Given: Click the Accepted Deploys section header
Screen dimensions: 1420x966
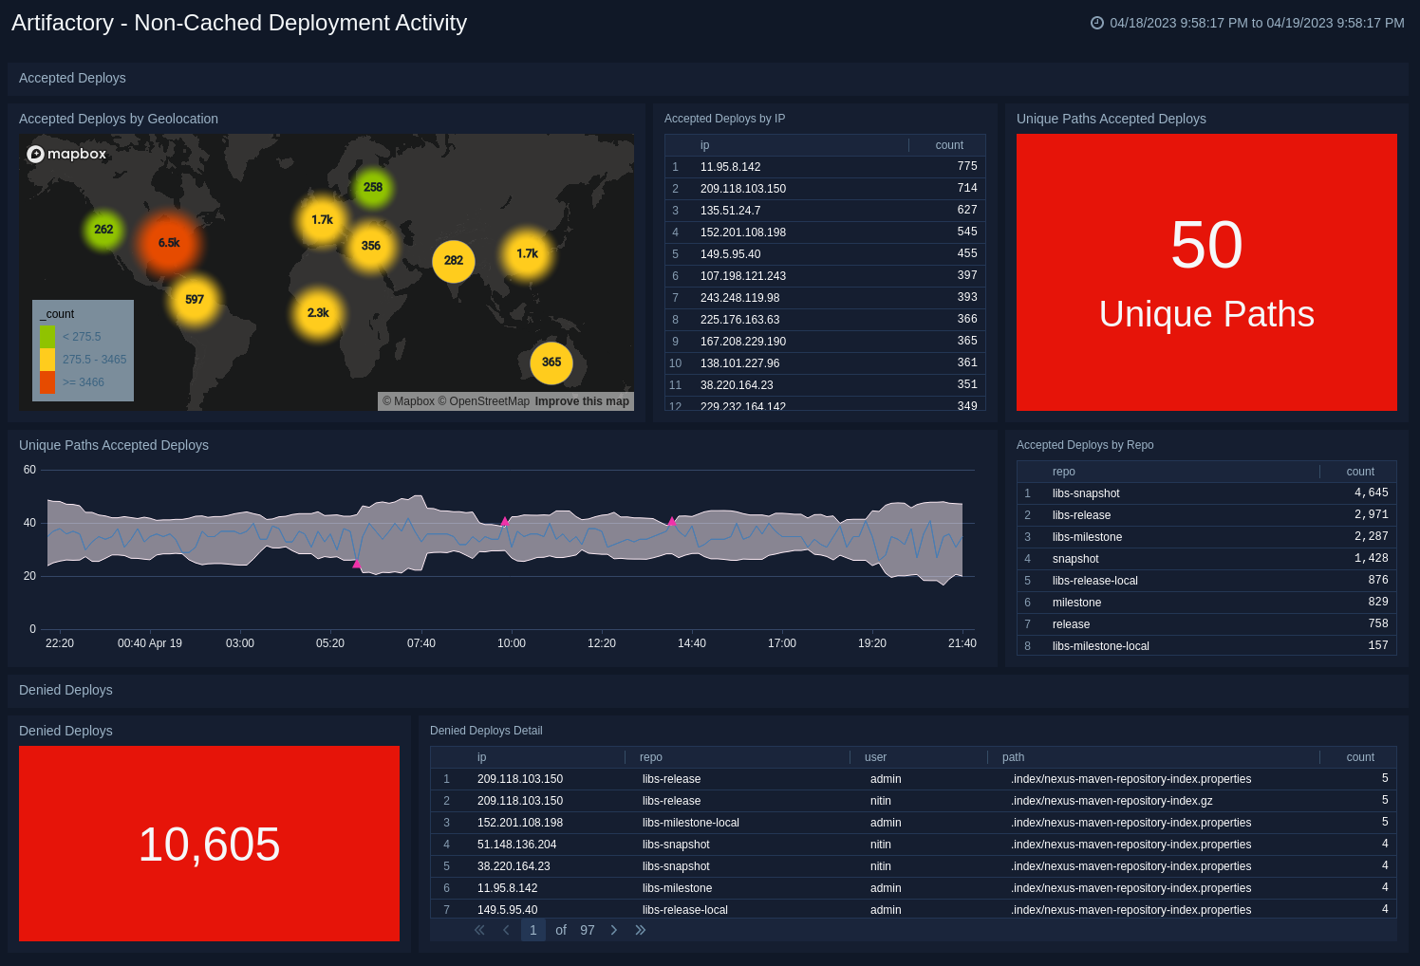Looking at the screenshot, I should (x=72, y=78).
